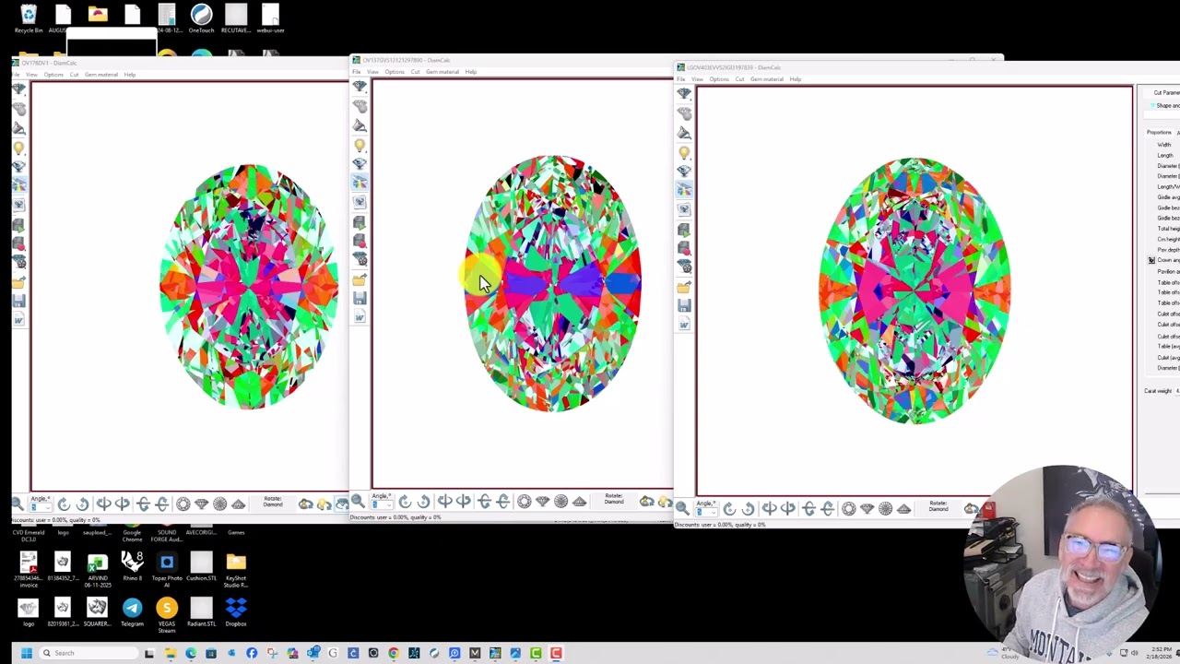Image resolution: width=1180 pixels, height=664 pixels.
Task: Click the save disk icon in OV137GVS window
Action: pos(360,298)
